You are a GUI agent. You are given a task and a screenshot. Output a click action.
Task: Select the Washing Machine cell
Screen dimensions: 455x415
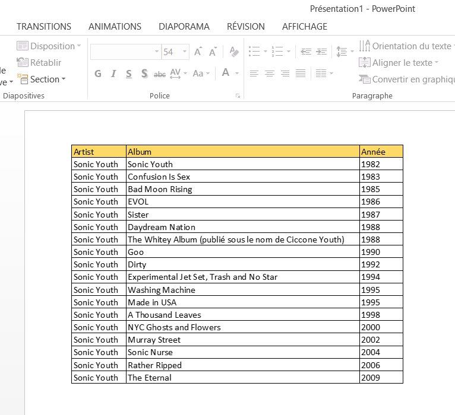243,289
